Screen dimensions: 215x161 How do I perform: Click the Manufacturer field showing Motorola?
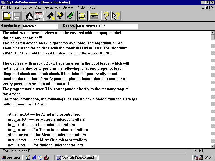(40, 26)
